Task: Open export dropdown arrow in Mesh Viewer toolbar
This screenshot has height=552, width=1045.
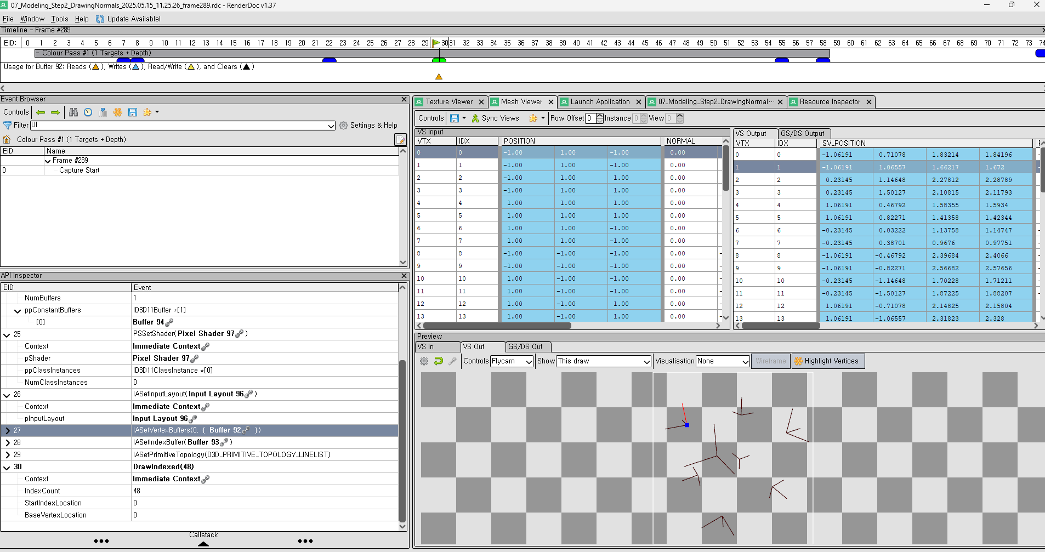Action: coord(464,118)
